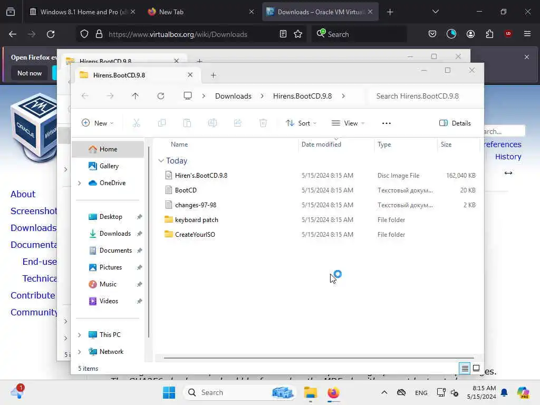Screen dimensions: 540x405
Task: Go up one folder level
Action: click(x=135, y=96)
